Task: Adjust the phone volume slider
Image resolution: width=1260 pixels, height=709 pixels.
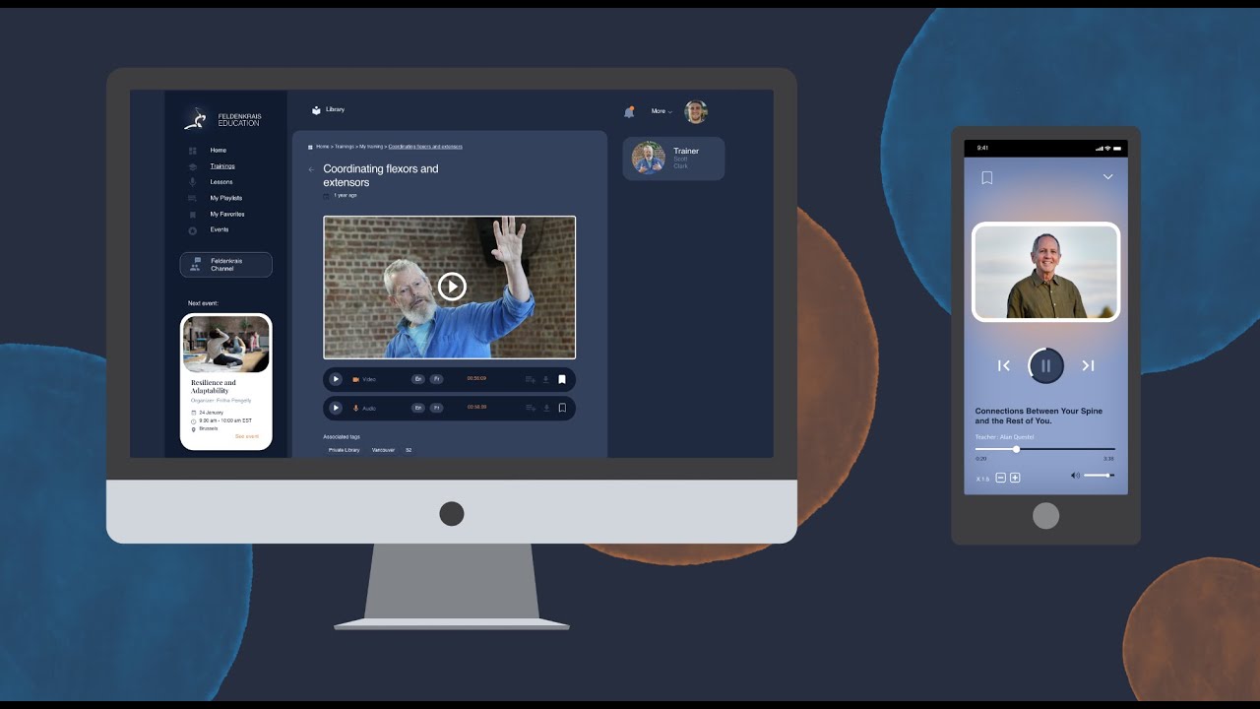Action: [x=1099, y=476]
